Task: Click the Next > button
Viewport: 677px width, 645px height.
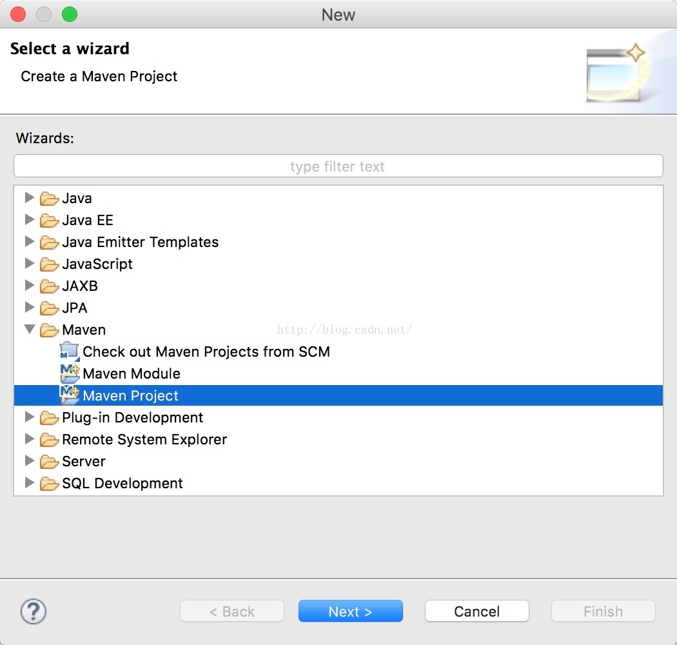Action: pyautogui.click(x=351, y=611)
